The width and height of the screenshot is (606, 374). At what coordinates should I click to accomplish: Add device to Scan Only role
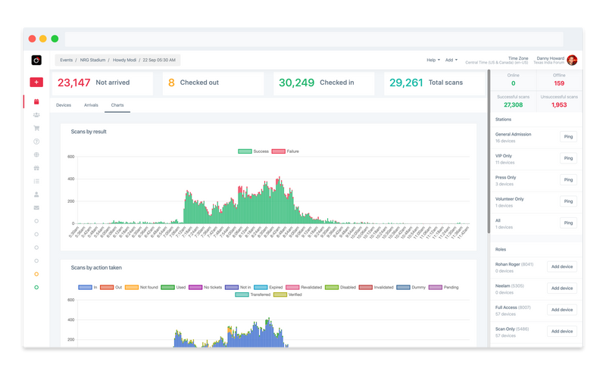pyautogui.click(x=562, y=332)
